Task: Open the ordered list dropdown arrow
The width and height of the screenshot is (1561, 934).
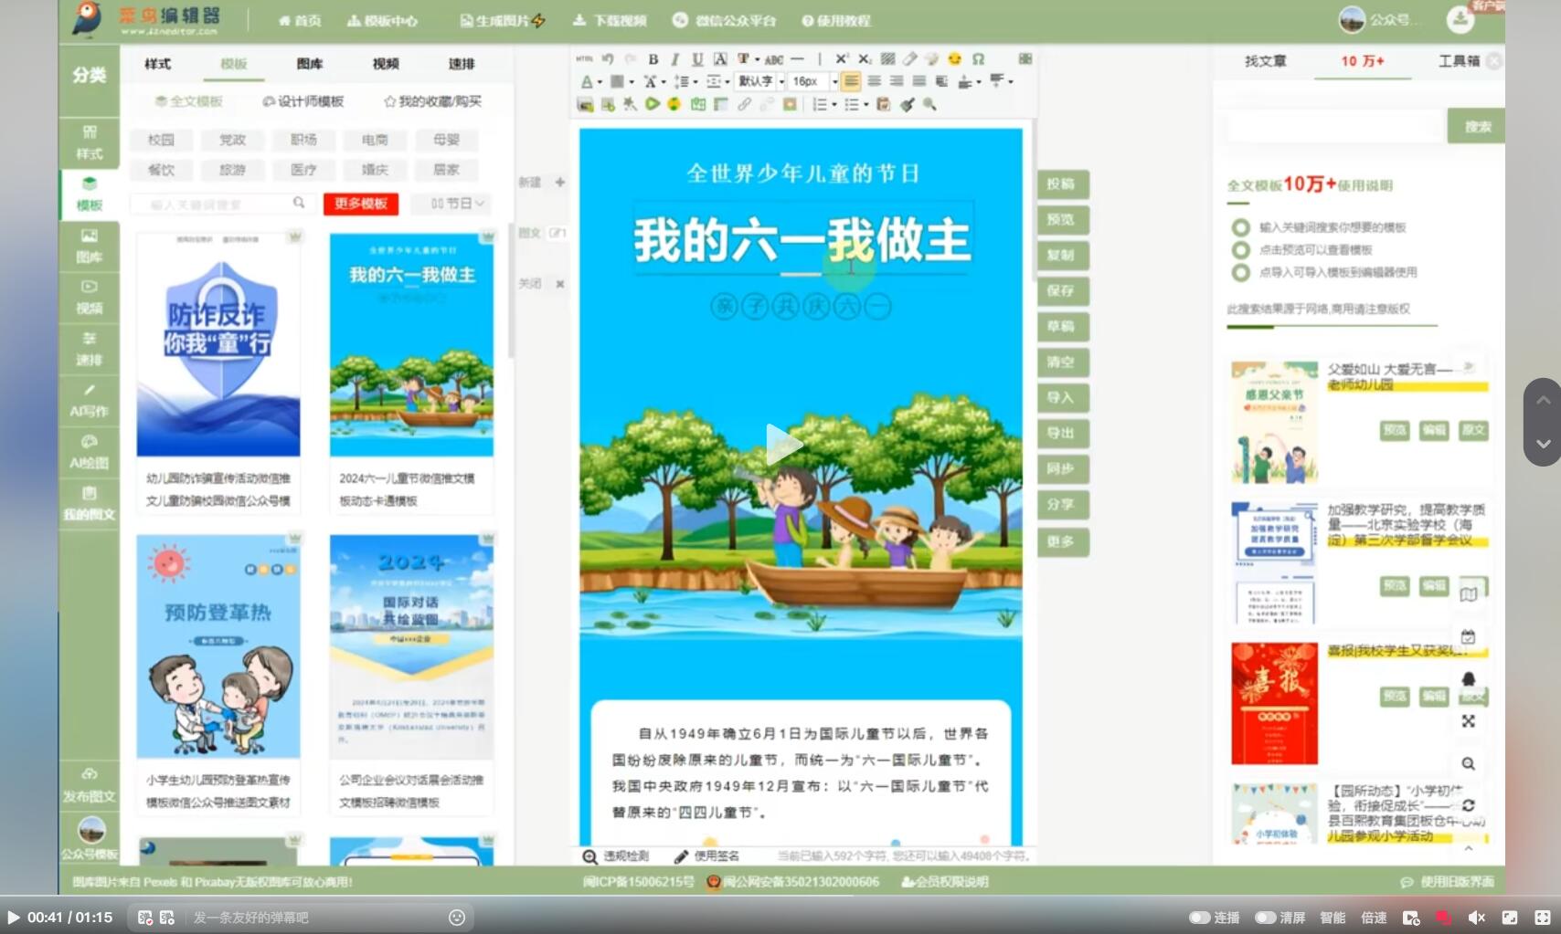Action: click(x=834, y=104)
